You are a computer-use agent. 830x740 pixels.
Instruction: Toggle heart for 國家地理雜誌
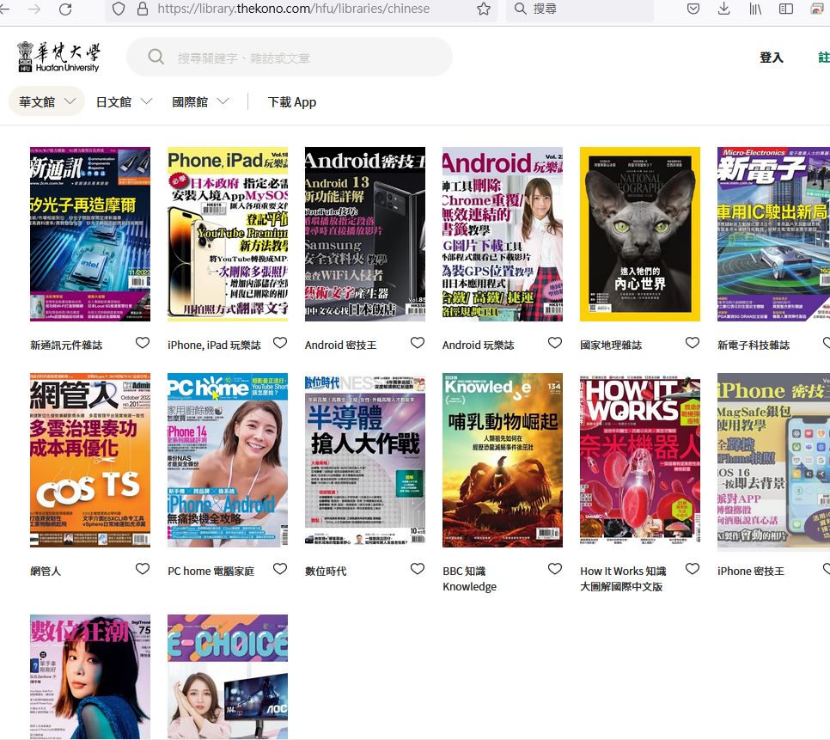tap(693, 343)
